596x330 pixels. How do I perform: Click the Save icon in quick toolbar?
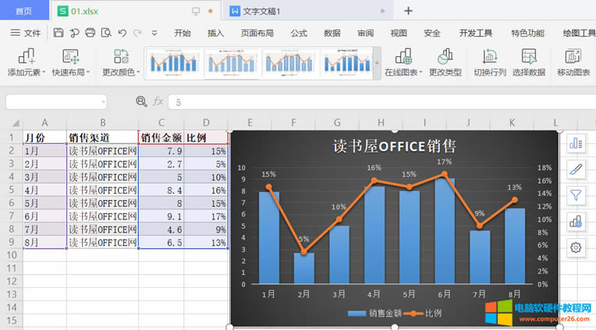coord(59,33)
